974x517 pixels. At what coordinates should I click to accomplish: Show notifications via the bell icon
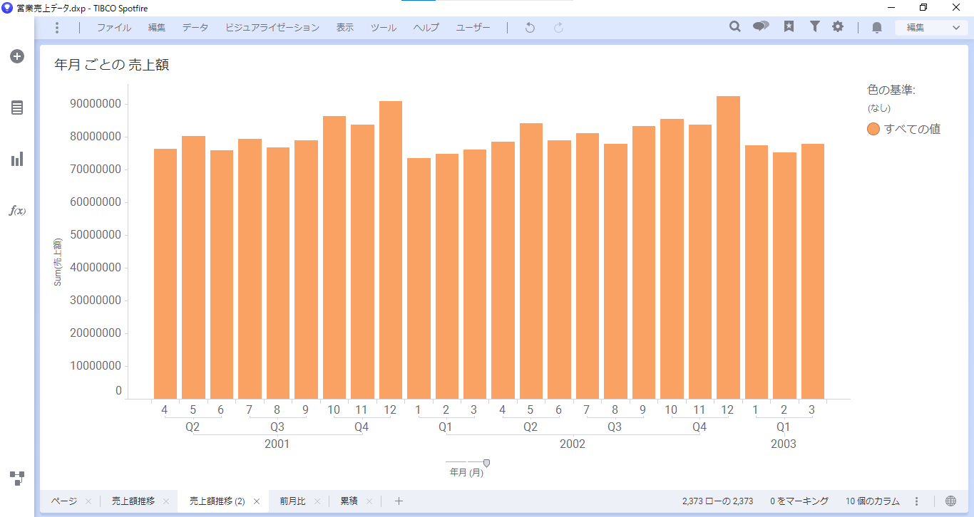[877, 28]
